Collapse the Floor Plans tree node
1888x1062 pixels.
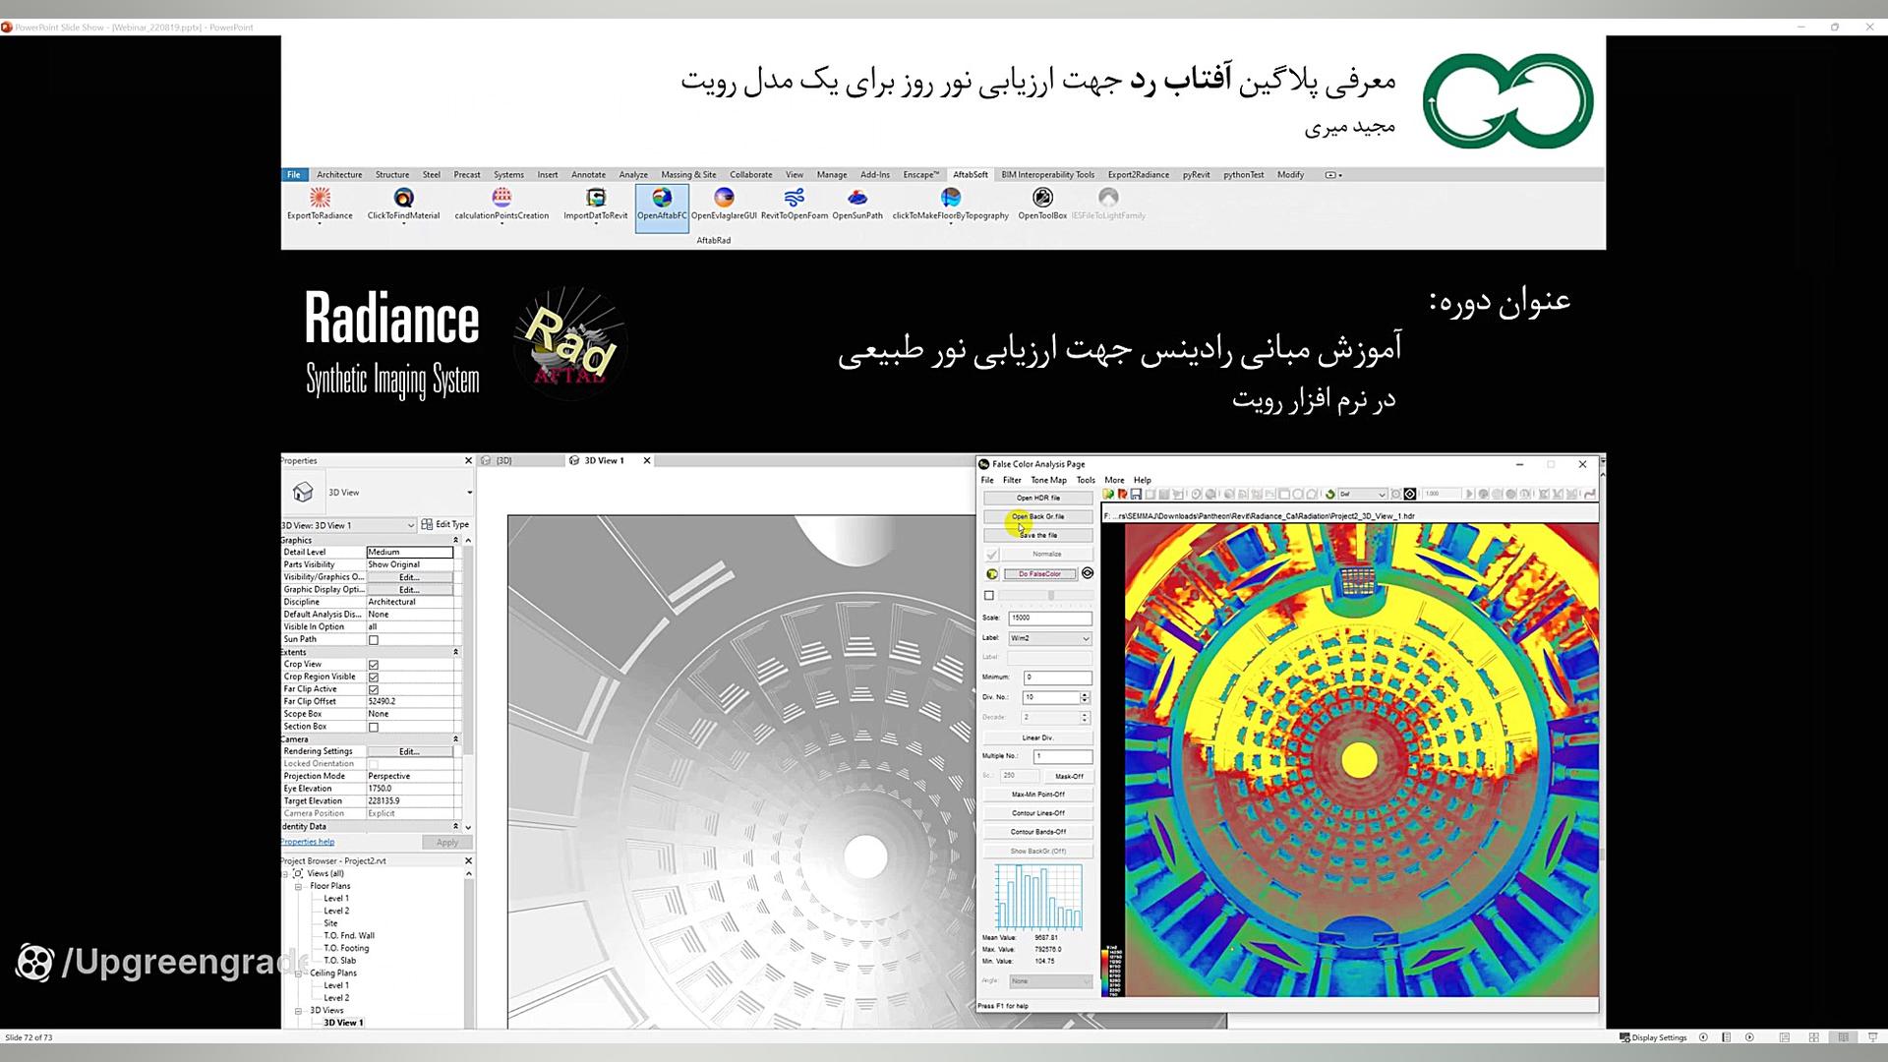tap(298, 886)
